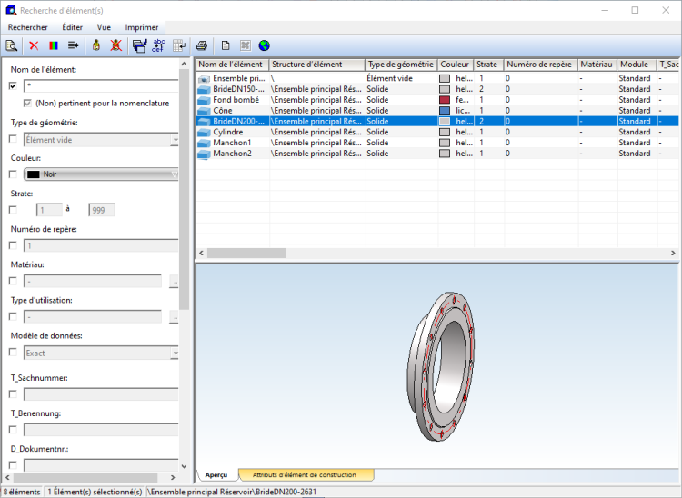Image resolution: width=682 pixels, height=498 pixels.
Task: Uncheck the Nom de l'élément checkbox
Action: pyautogui.click(x=13, y=85)
